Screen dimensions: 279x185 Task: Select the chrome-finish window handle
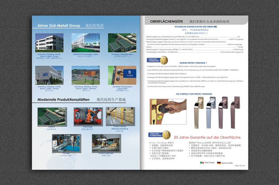(x=211, y=112)
